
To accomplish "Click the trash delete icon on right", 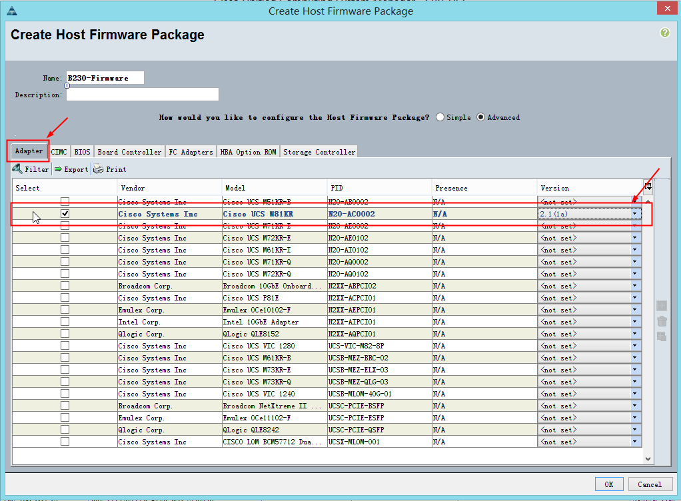I will tap(662, 321).
